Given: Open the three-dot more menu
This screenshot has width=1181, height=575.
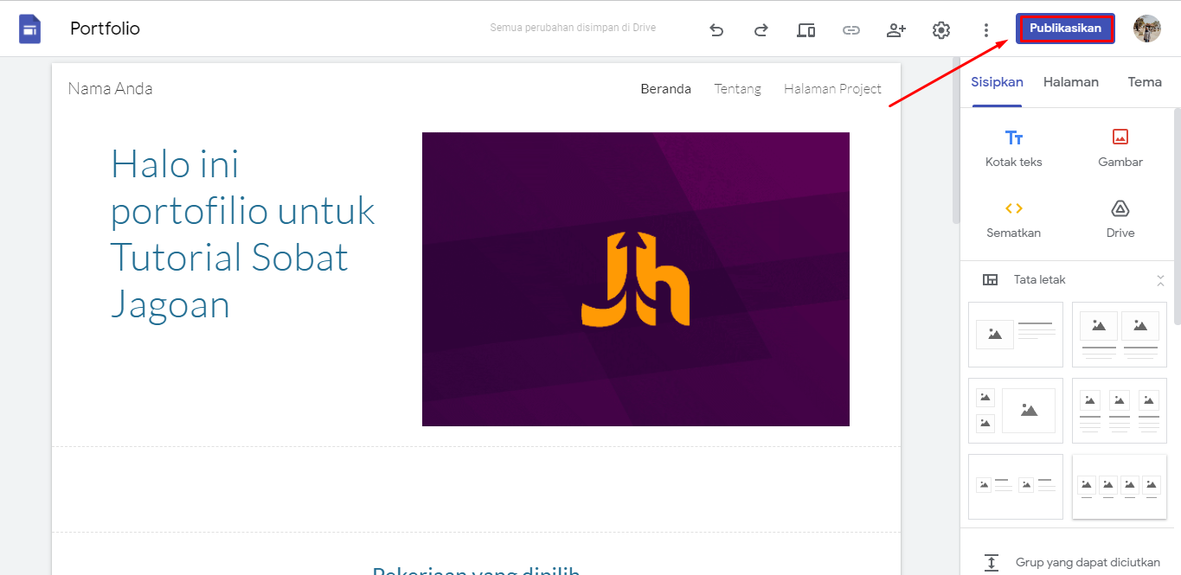Looking at the screenshot, I should pyautogui.click(x=986, y=30).
